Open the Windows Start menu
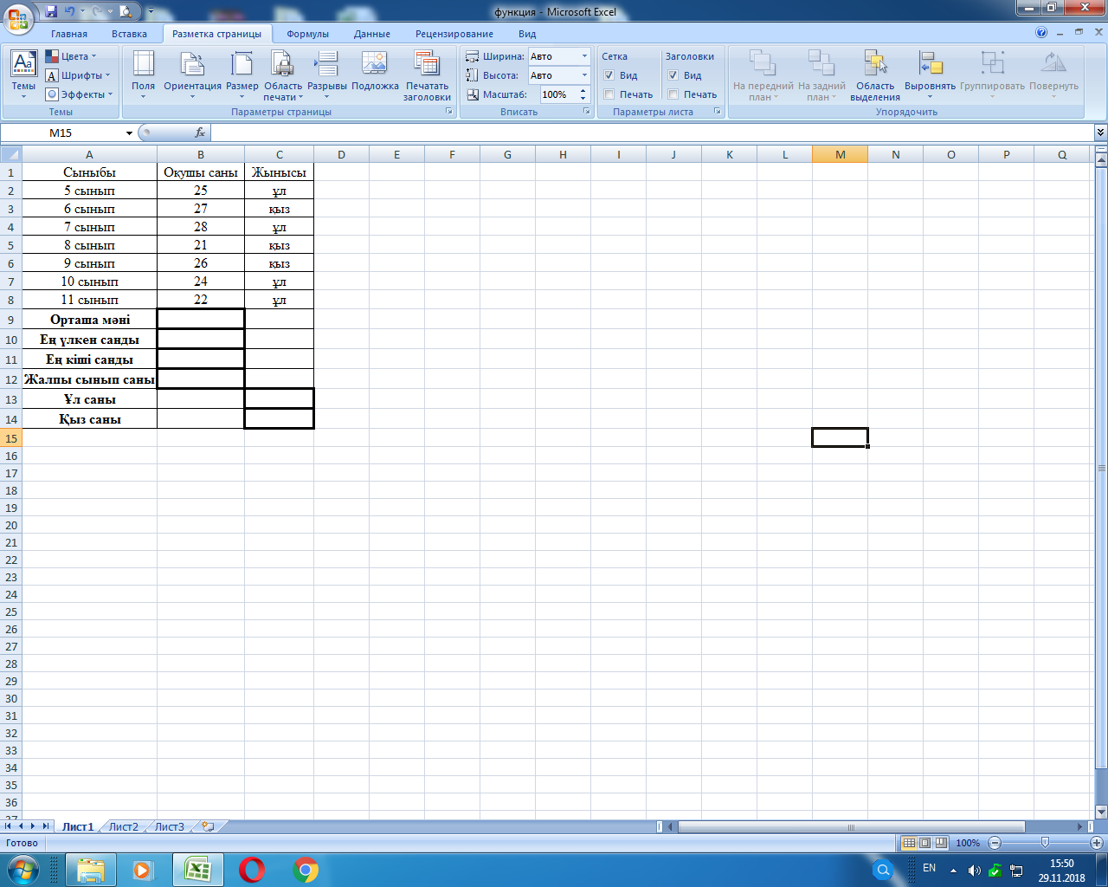1108x887 pixels. tap(22, 870)
